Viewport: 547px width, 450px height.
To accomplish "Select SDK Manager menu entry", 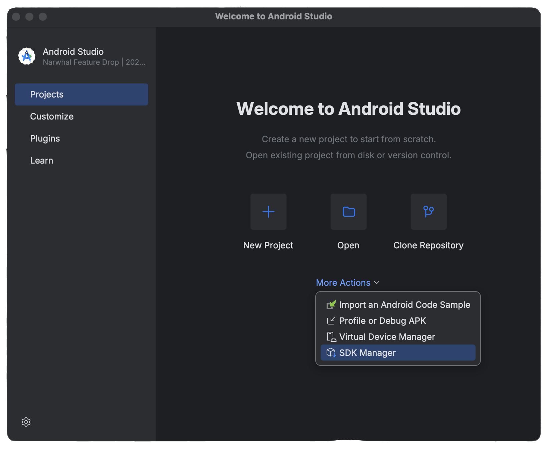I will coord(398,353).
